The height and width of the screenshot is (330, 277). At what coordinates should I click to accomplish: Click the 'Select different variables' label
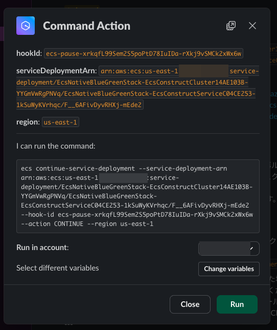click(58, 268)
